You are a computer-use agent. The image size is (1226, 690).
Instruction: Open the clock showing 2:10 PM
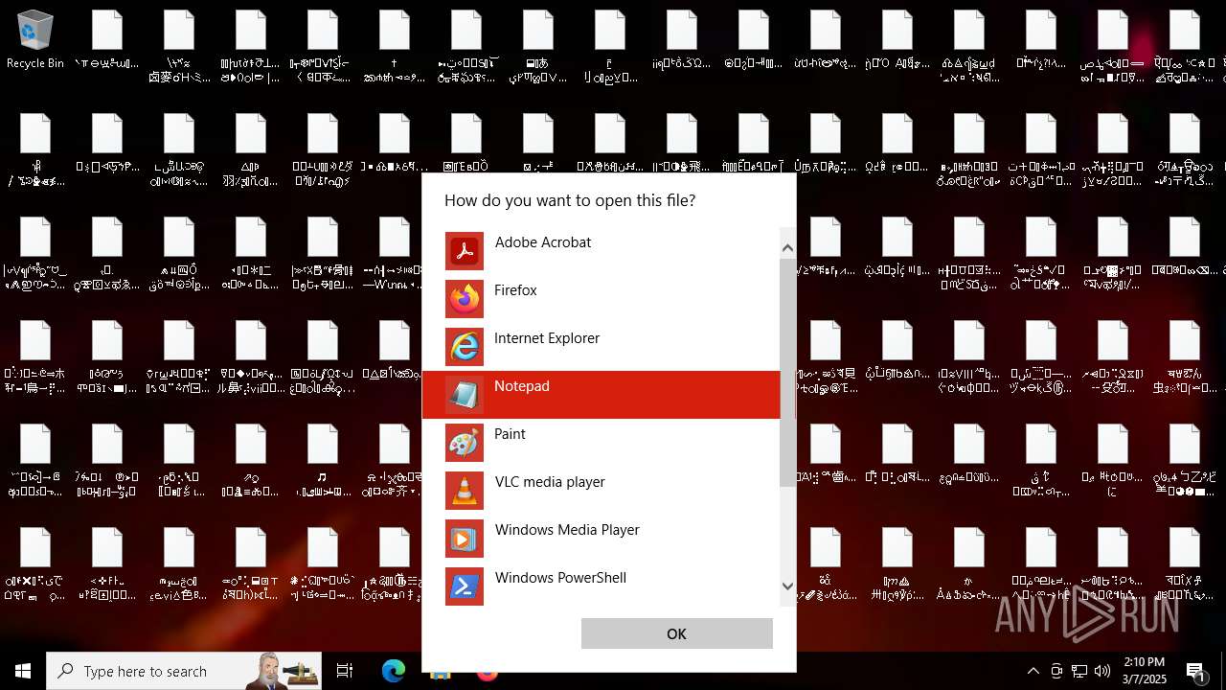1144,671
